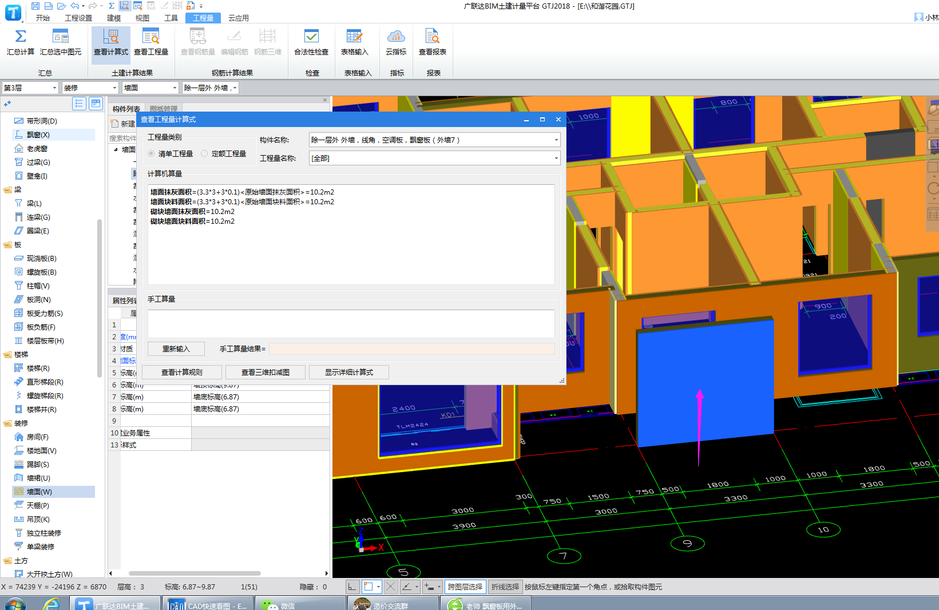939x610 pixels.
Task: Click horizontal scrollbar of property panel
Action: [195, 573]
